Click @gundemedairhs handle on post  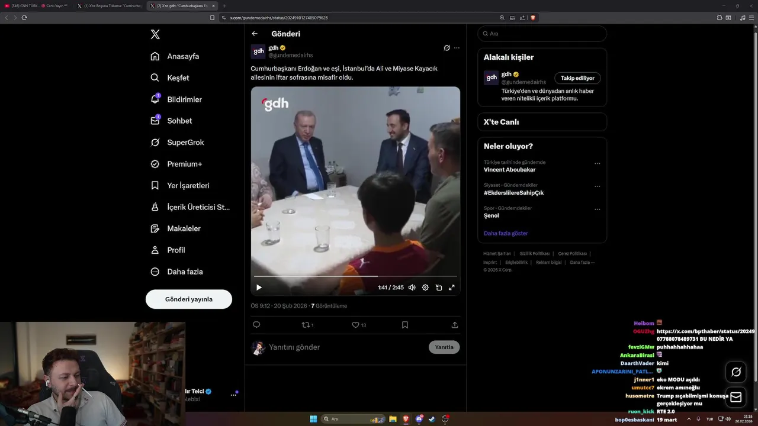(x=290, y=55)
